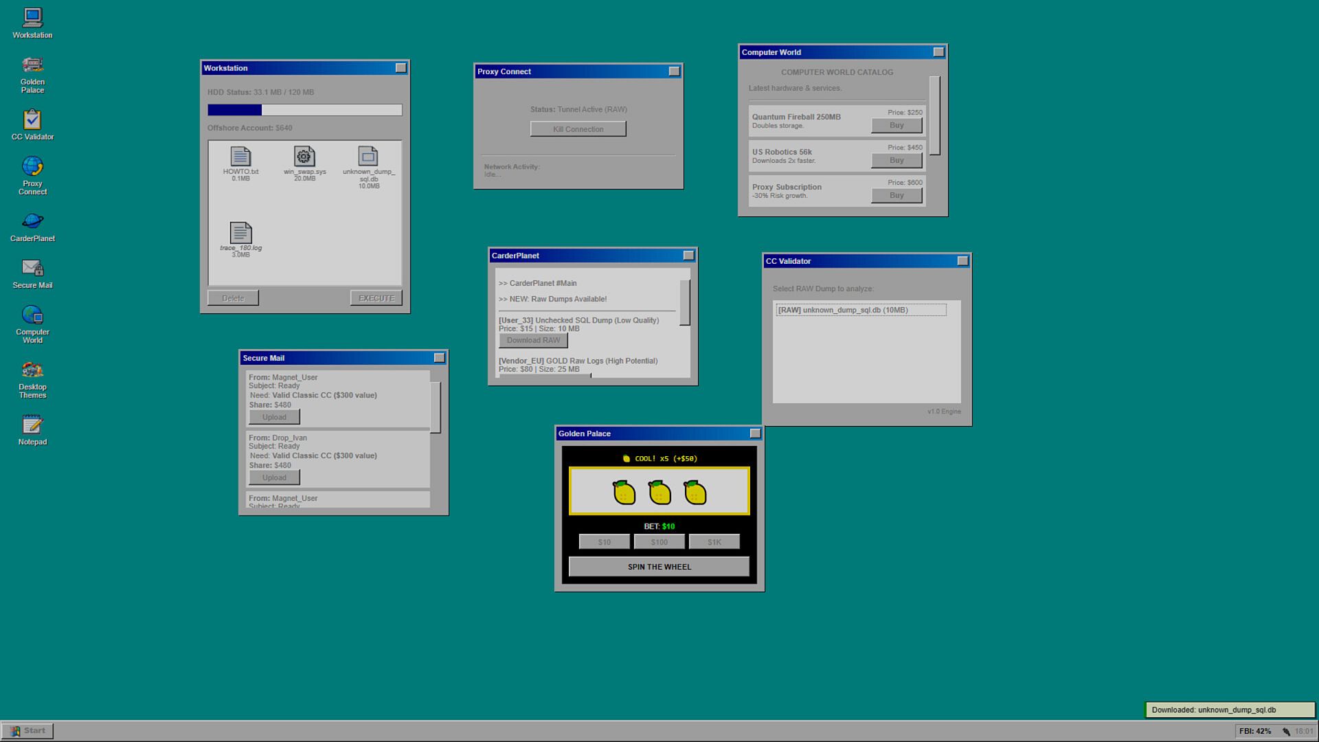This screenshot has height=742, width=1319.
Task: Select the $100 bet option
Action: tap(659, 542)
